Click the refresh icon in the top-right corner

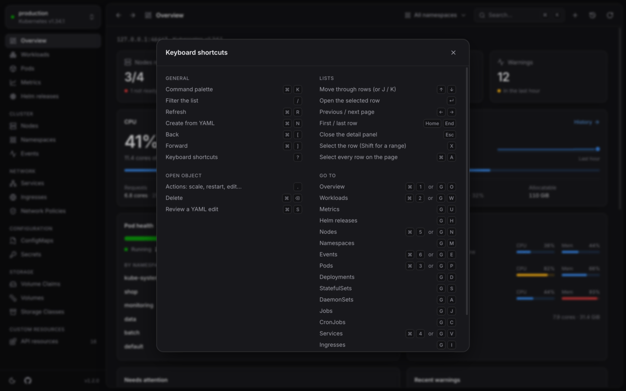[x=610, y=15]
